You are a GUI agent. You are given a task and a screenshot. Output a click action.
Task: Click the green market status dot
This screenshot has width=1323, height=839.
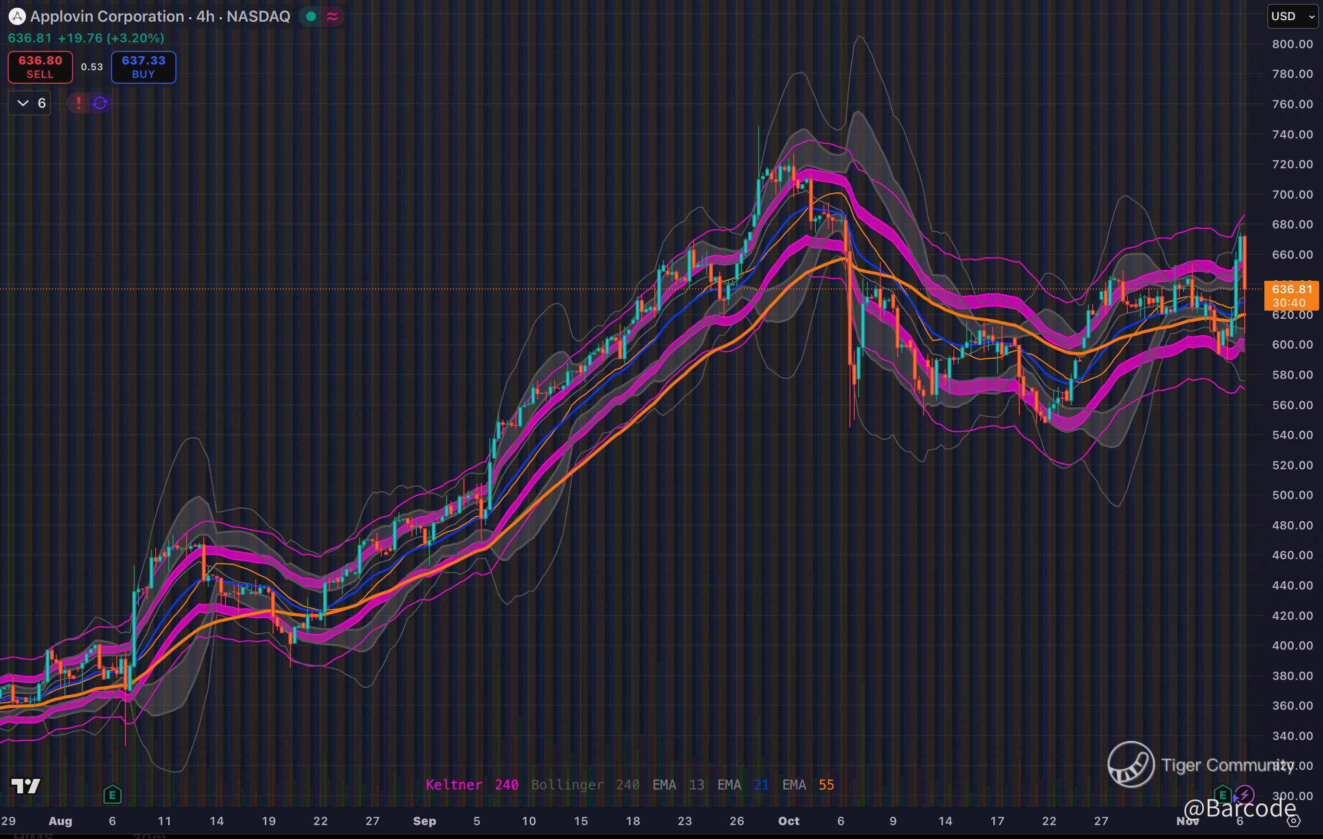(311, 16)
